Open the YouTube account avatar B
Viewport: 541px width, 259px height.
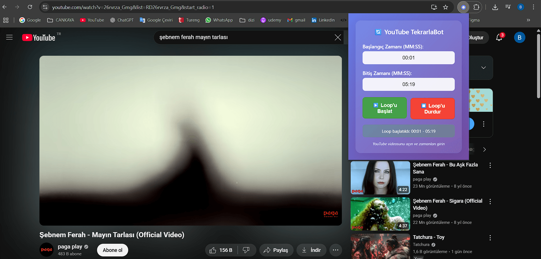pyautogui.click(x=519, y=37)
